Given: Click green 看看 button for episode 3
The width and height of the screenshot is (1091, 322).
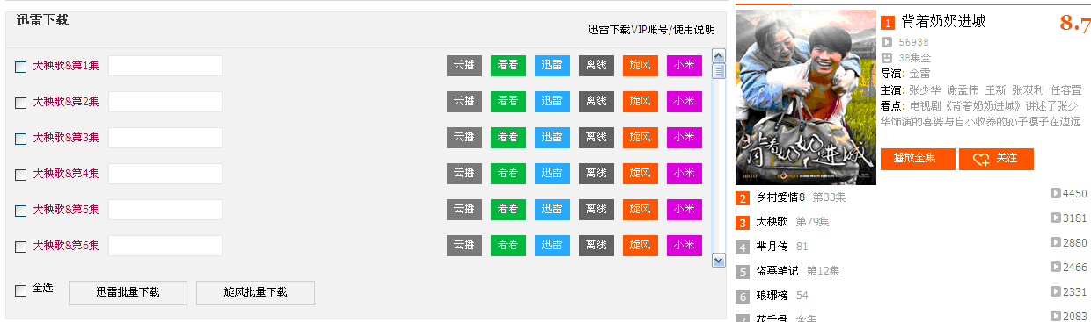Looking at the screenshot, I should (x=509, y=138).
